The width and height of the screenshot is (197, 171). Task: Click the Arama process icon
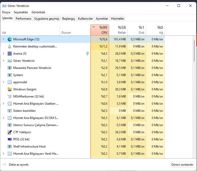pyautogui.click(x=10, y=54)
